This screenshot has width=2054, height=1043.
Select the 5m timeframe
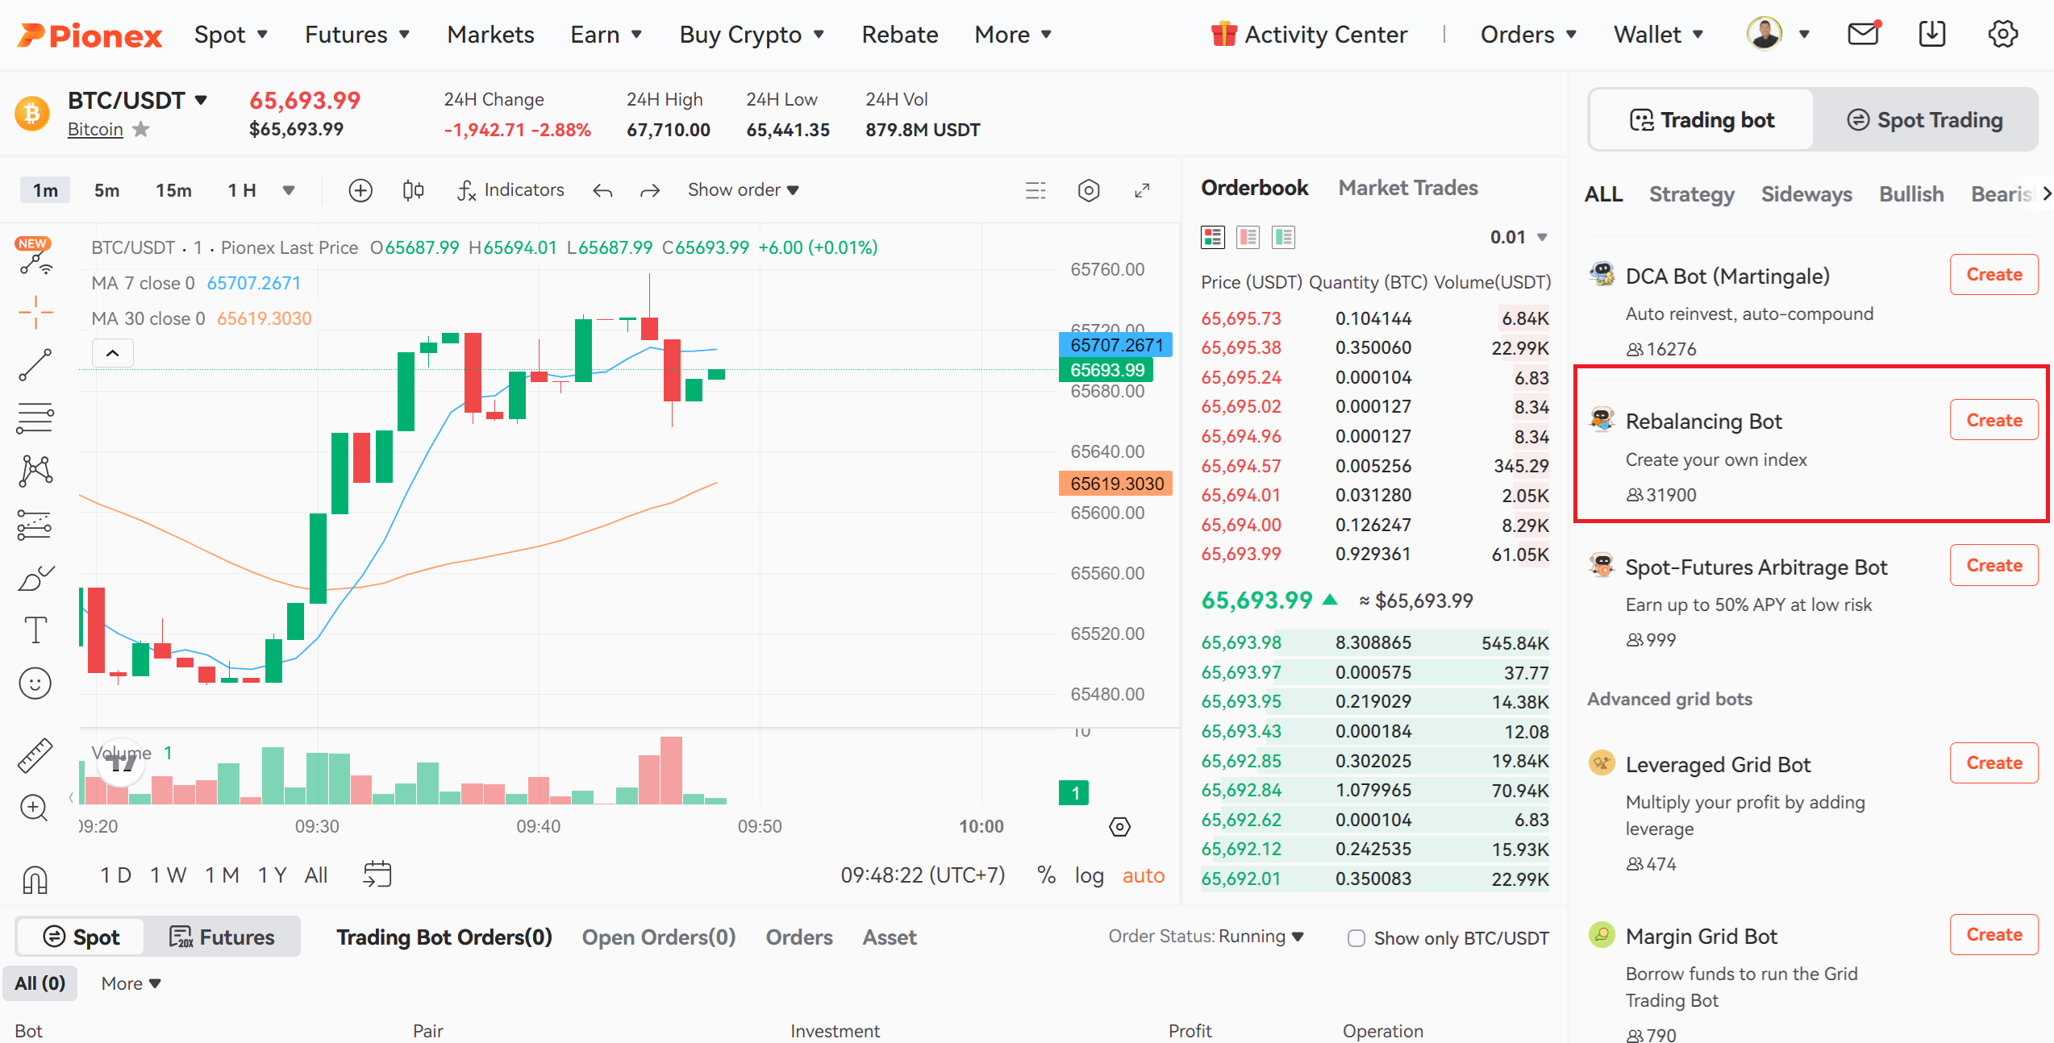point(106,190)
